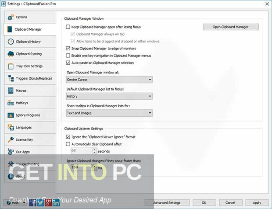Click the Apply button
This screenshot has height=209, width=272.
pyautogui.click(x=257, y=202)
